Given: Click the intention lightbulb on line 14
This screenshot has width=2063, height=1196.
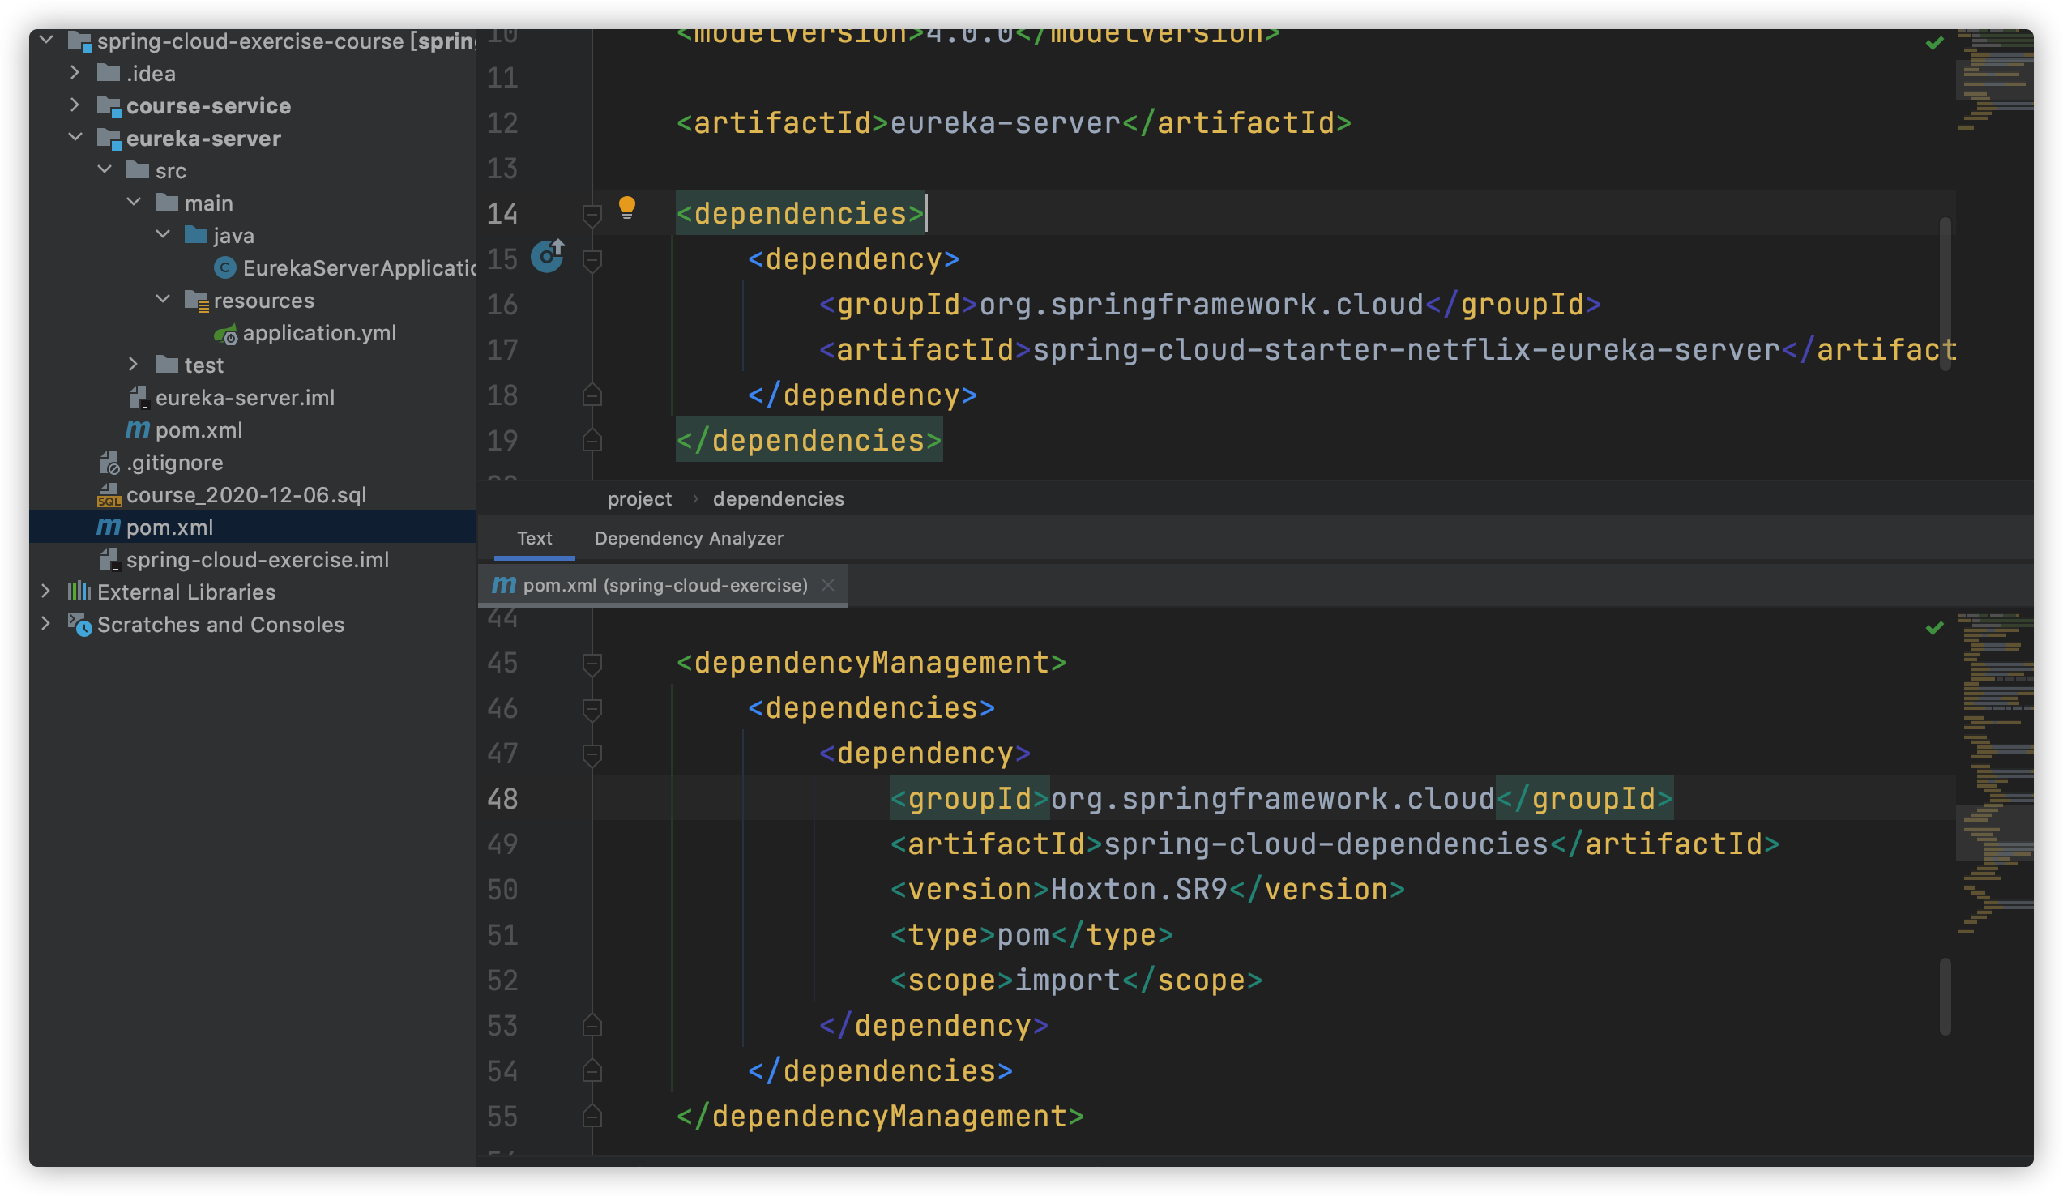Looking at the screenshot, I should [627, 207].
